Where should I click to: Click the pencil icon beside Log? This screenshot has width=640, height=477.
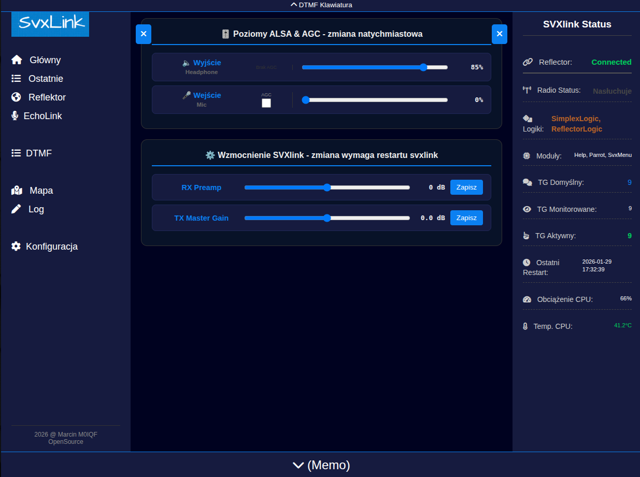[17, 209]
